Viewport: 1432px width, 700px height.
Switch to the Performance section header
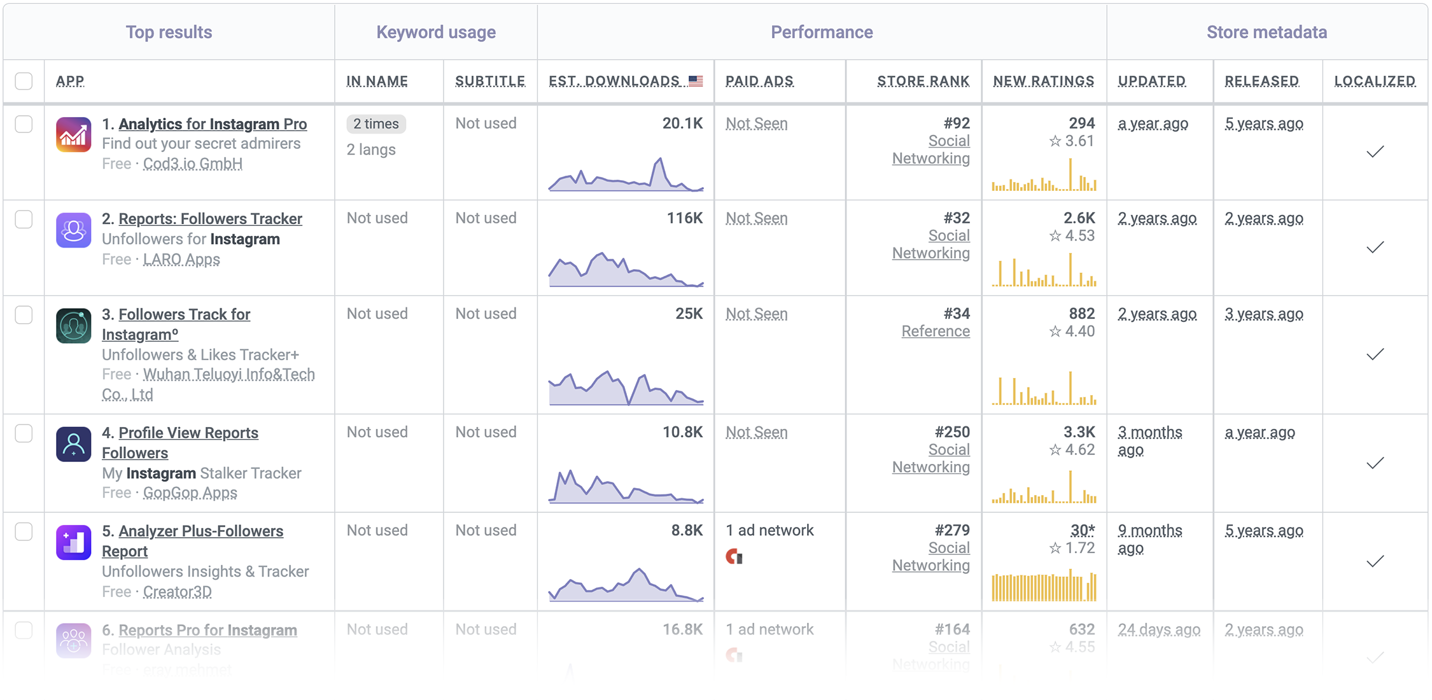pos(822,31)
